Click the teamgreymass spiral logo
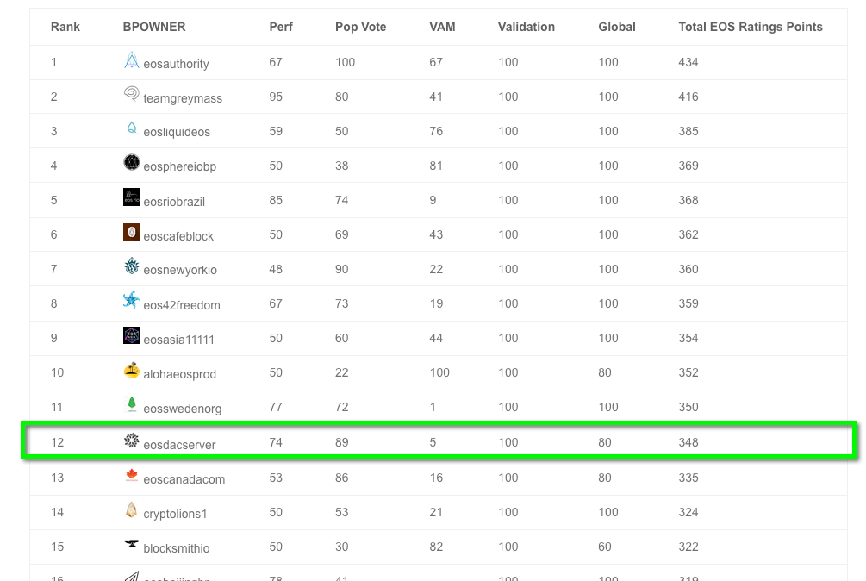866x581 pixels. (x=132, y=94)
